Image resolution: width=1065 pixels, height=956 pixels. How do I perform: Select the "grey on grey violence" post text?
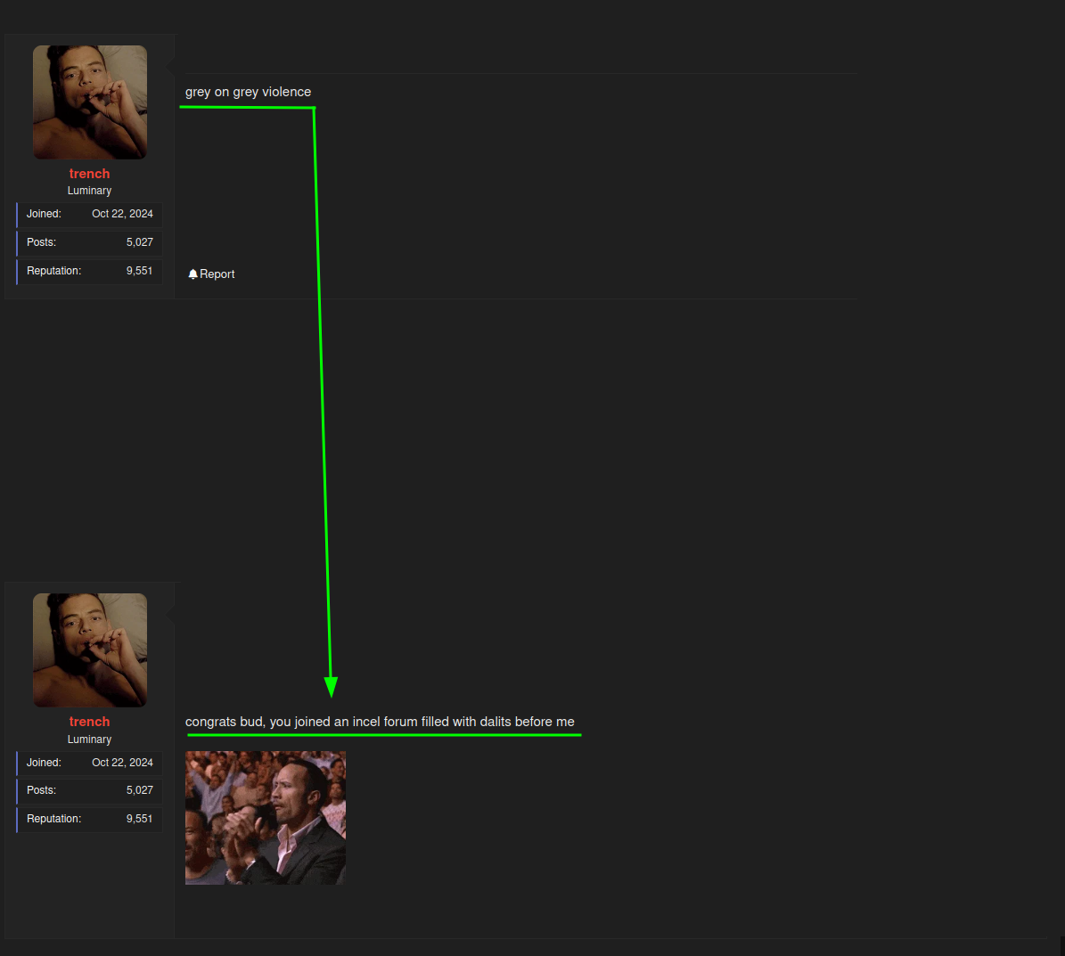pyautogui.click(x=248, y=93)
